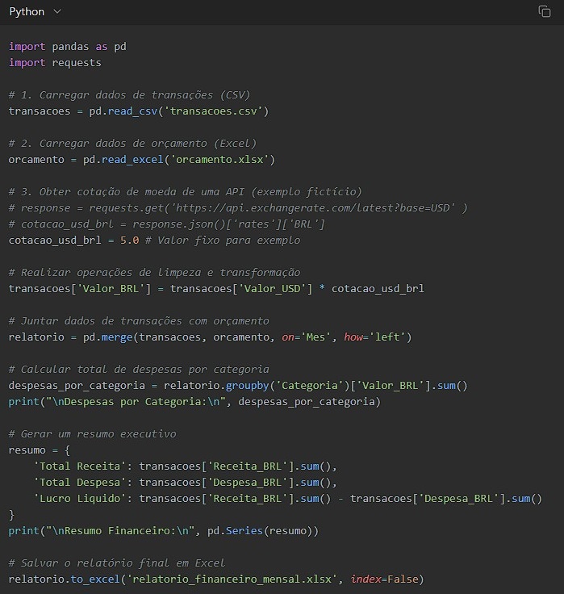Image resolution: width=564 pixels, height=594 pixels.
Task: Click the Series call in the Resumo print
Action: [244, 531]
